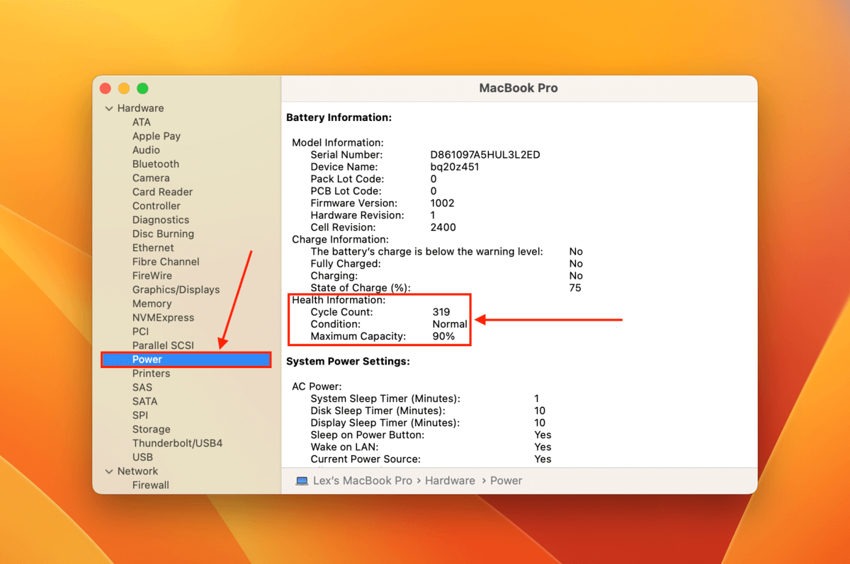Select Thunderbolt/USB4 in sidebar
850x564 pixels.
tap(177, 443)
